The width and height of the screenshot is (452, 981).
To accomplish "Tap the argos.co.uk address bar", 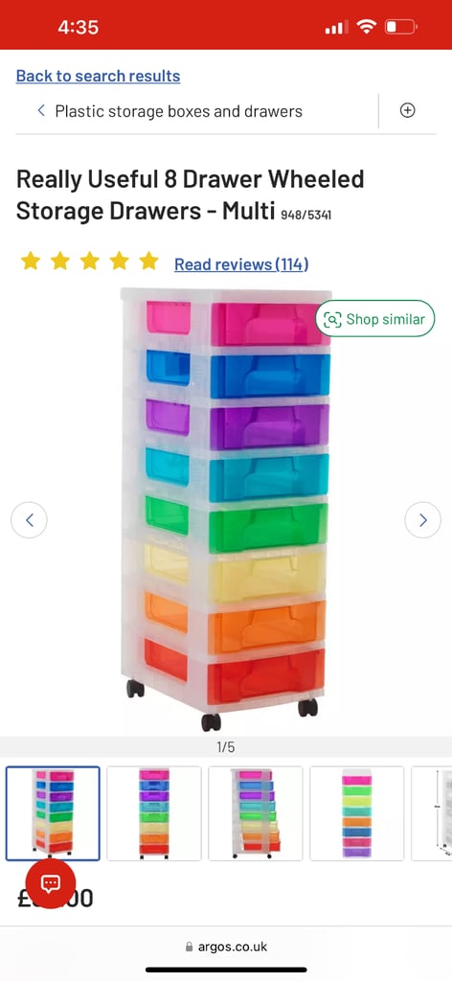I will [x=226, y=947].
